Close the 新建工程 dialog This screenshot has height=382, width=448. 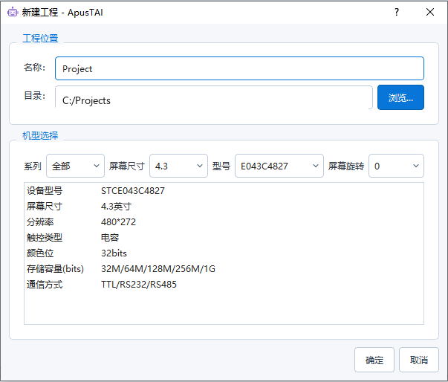tap(429, 12)
